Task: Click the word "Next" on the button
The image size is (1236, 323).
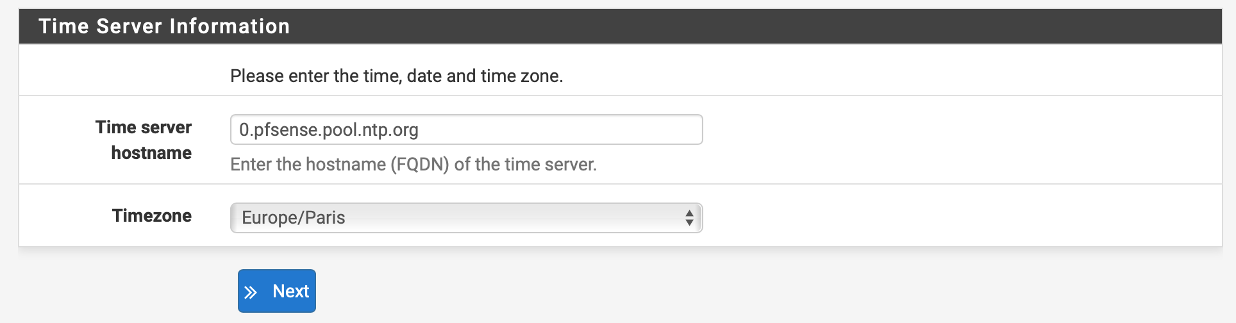Action: coord(290,292)
